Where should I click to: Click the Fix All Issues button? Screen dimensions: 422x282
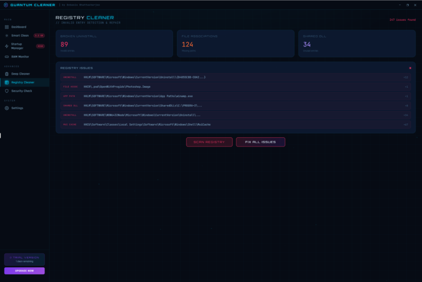(x=260, y=142)
